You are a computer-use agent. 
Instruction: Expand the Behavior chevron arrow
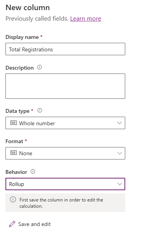119,184
